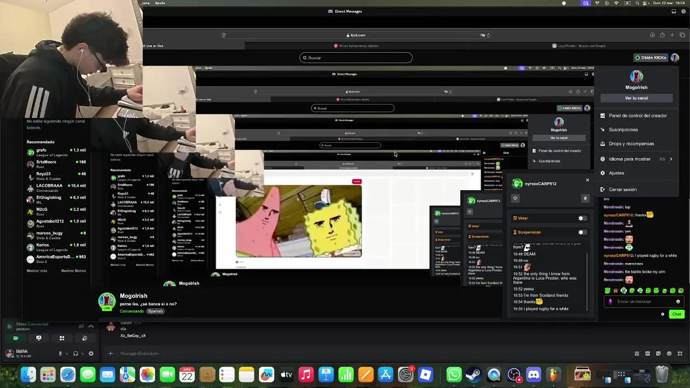Open Discord soundboard button

pyautogui.click(x=85, y=338)
